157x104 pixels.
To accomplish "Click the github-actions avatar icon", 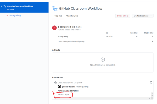I will click(x=59, y=86).
